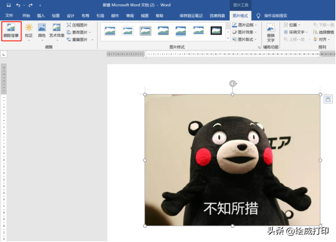This screenshot has width=336, height=242.
Task: Switch to the Design (设计) tab
Action: (70, 15)
